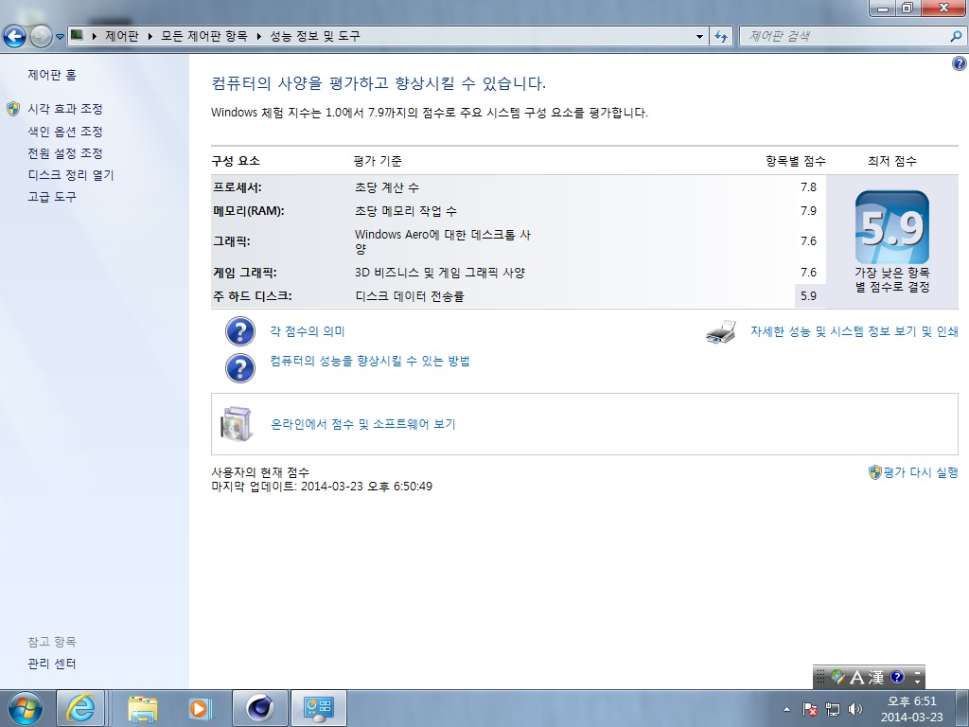Select the control panel taskbar button
Screen dimensions: 969x727
tap(319, 708)
